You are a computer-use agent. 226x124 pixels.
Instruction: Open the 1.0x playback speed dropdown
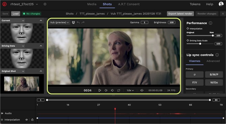pyautogui.click(x=130, y=90)
